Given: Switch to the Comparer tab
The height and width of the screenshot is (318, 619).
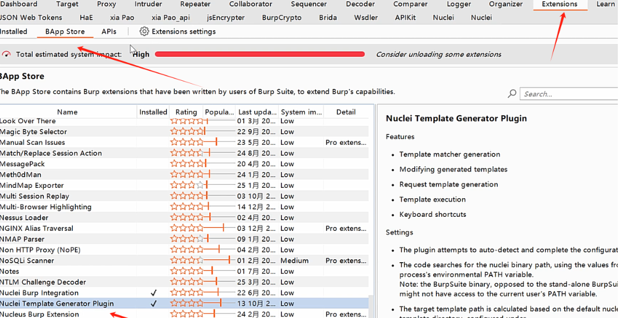Looking at the screenshot, I should 410,4.
